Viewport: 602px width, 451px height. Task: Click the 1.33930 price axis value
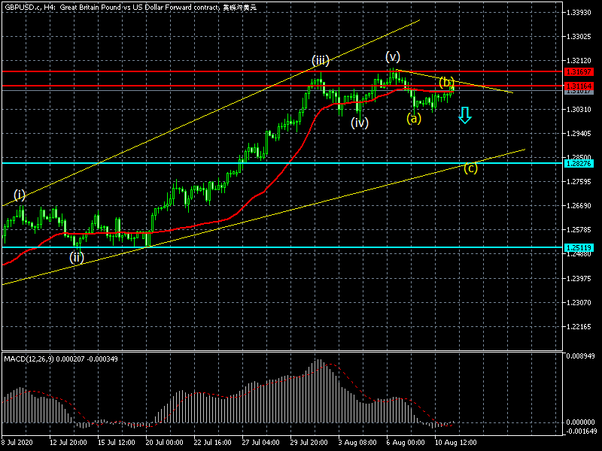(x=579, y=13)
